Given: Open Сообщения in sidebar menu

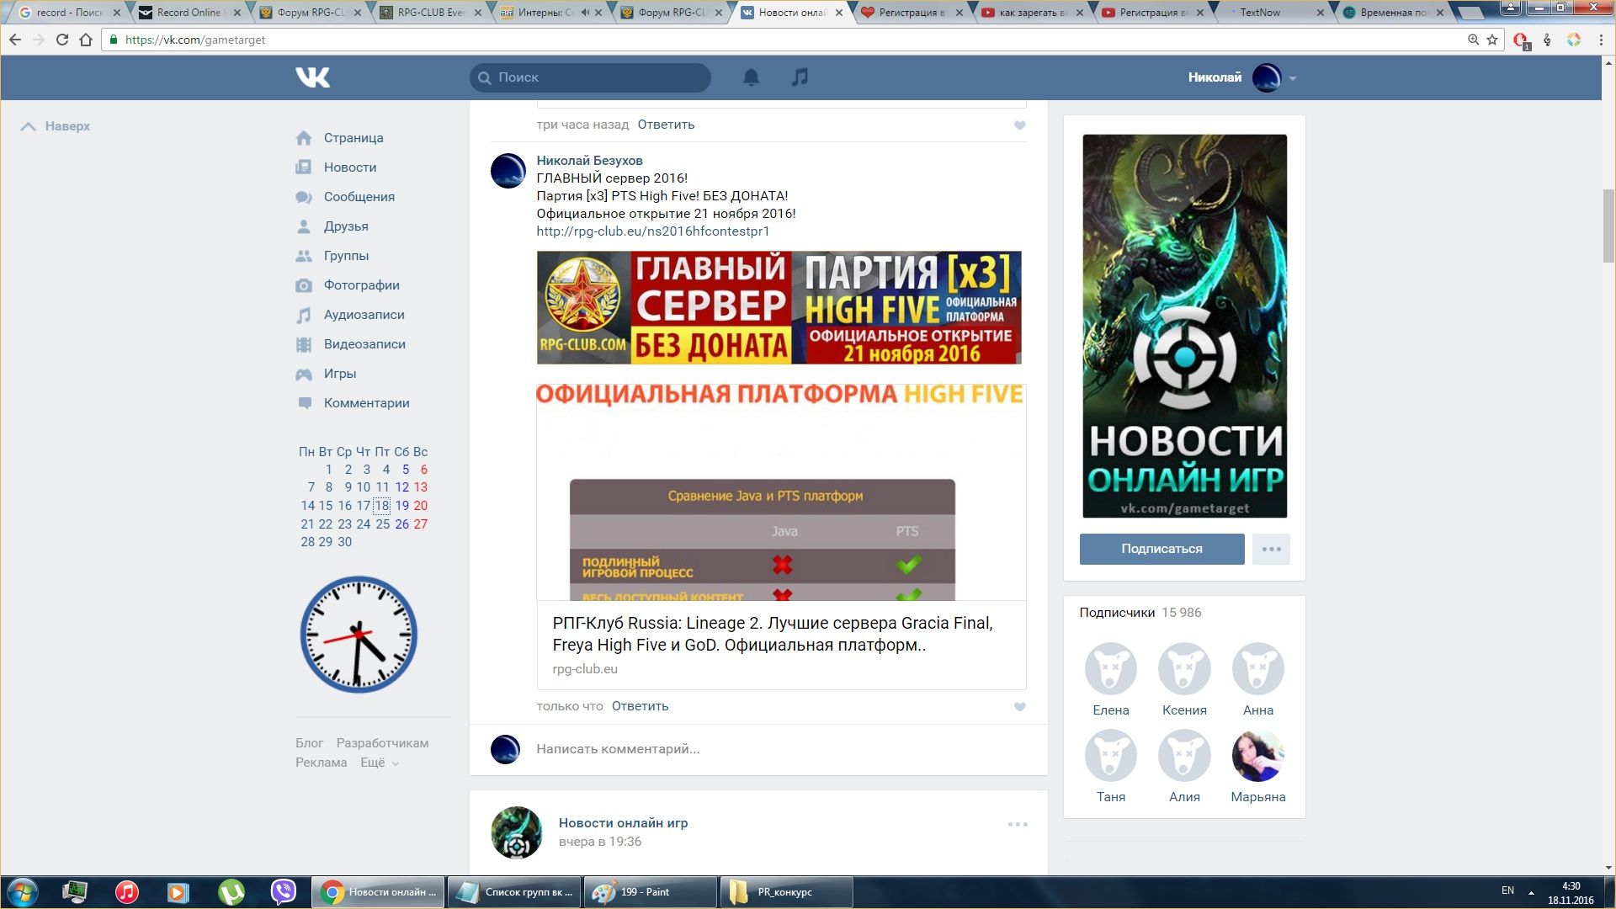Looking at the screenshot, I should coord(359,197).
